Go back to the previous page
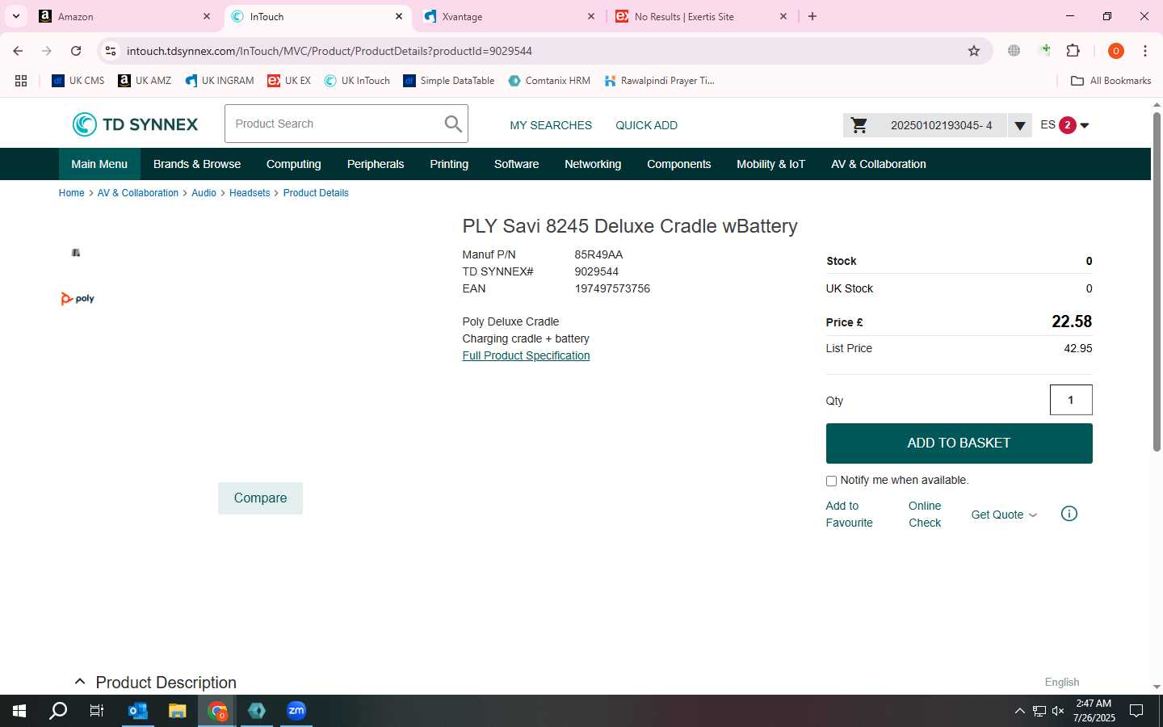The width and height of the screenshot is (1163, 727). (x=18, y=51)
